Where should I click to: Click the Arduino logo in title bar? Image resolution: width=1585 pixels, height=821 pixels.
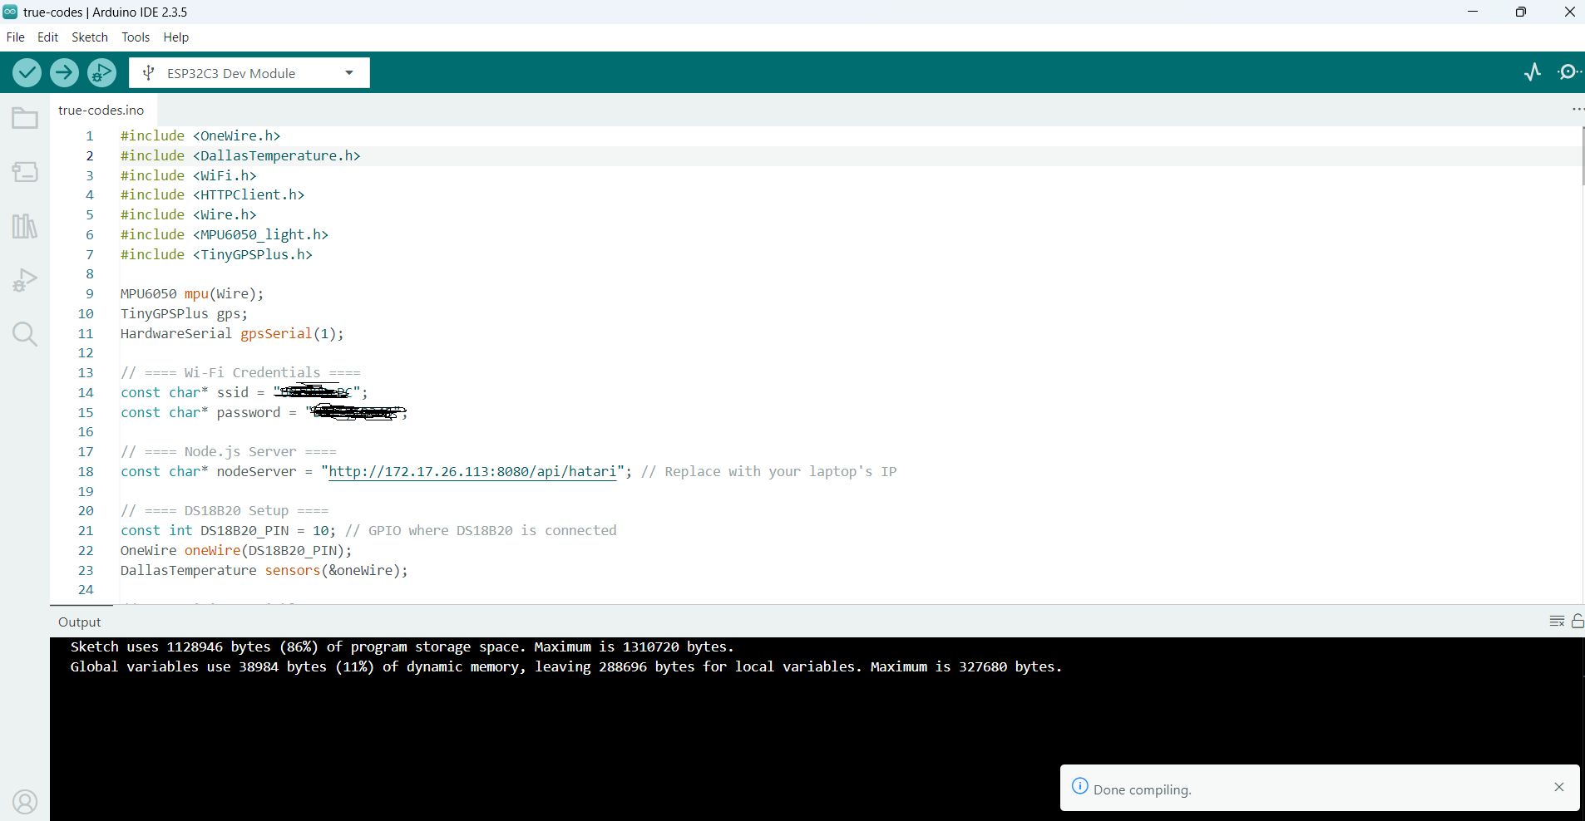click(x=10, y=12)
